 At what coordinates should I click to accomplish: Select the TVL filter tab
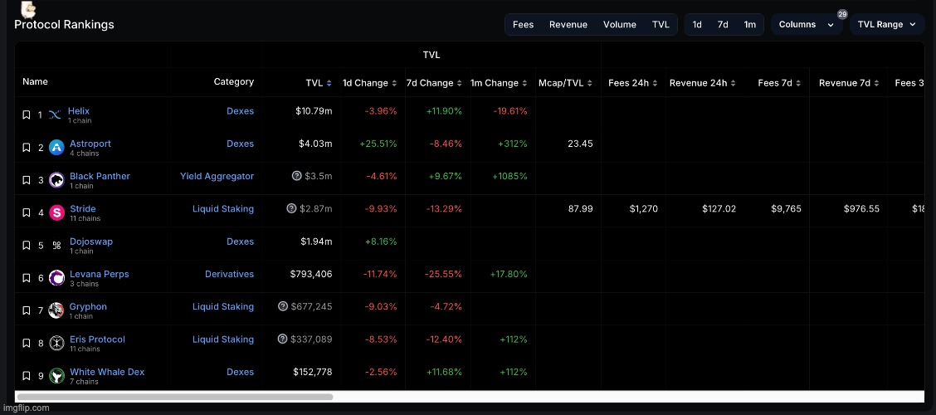661,24
